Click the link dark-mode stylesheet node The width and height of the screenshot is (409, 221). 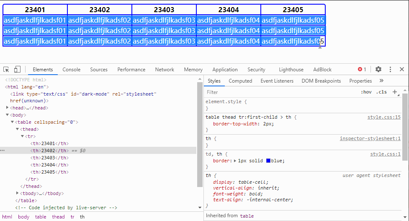click(x=83, y=97)
